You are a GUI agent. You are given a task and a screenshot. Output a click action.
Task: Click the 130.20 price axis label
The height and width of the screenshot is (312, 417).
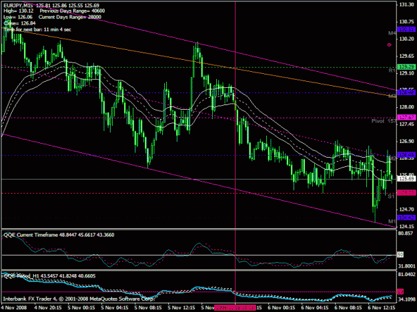407,39
